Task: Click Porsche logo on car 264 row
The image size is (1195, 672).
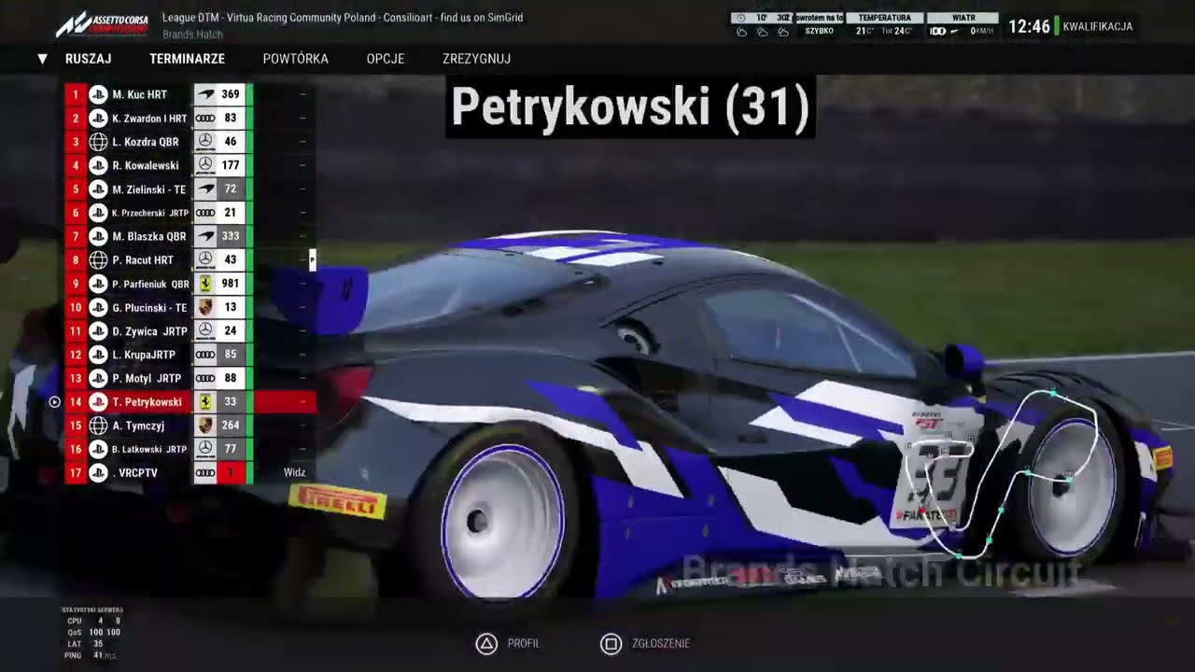Action: tap(205, 426)
